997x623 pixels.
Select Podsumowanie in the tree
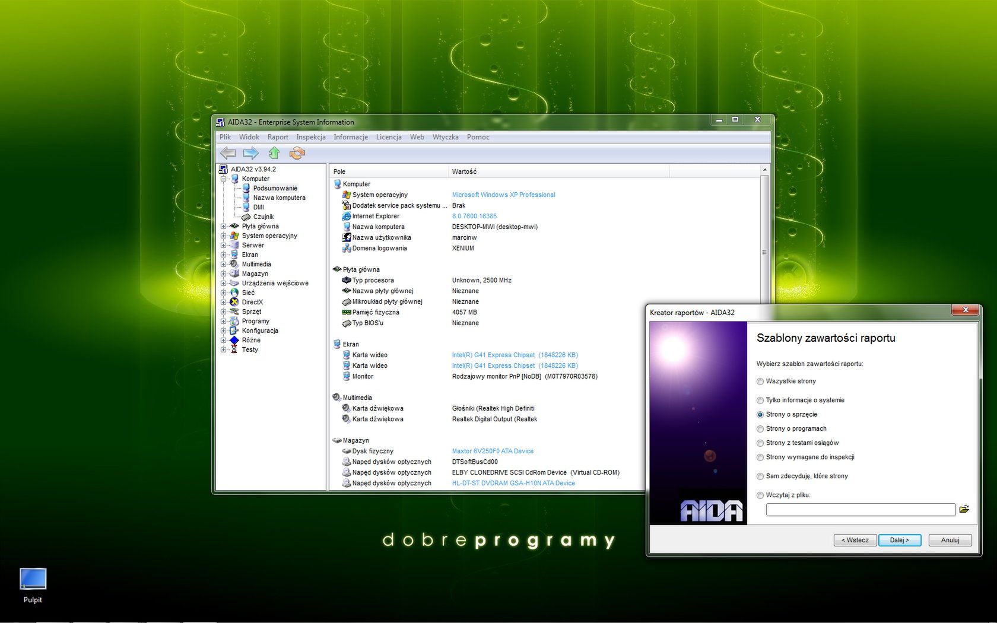275,188
